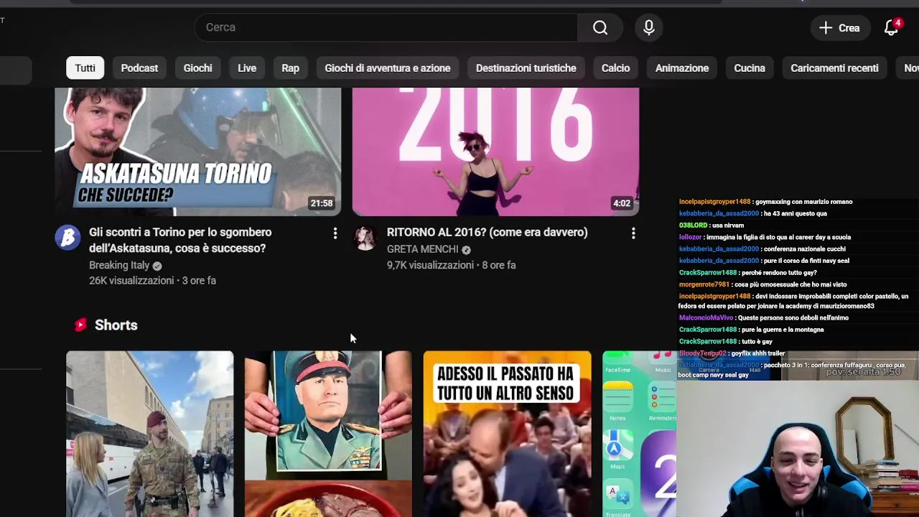Click title RITORNO AL 2016 video
This screenshot has width=919, height=517.
487,232
